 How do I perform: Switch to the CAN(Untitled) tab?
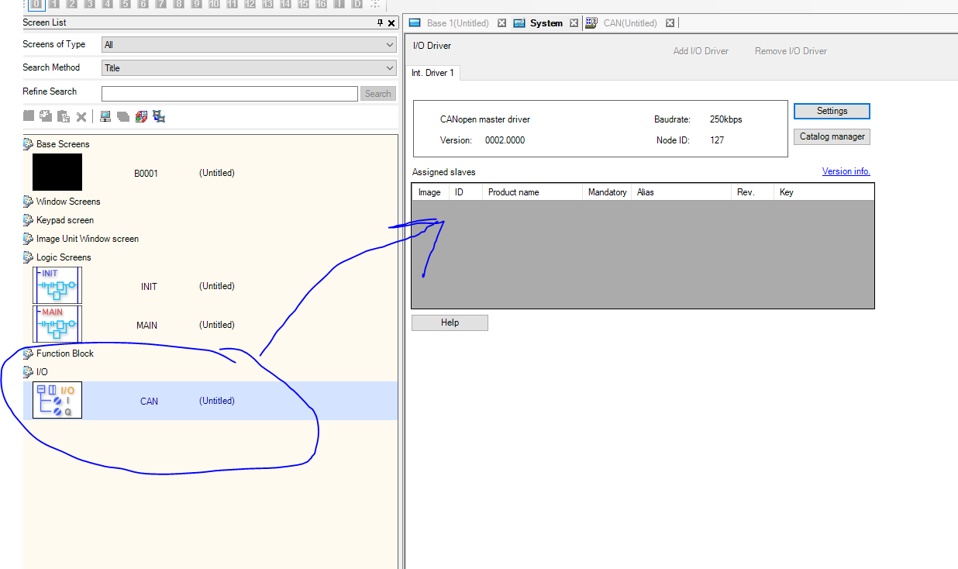click(x=629, y=23)
